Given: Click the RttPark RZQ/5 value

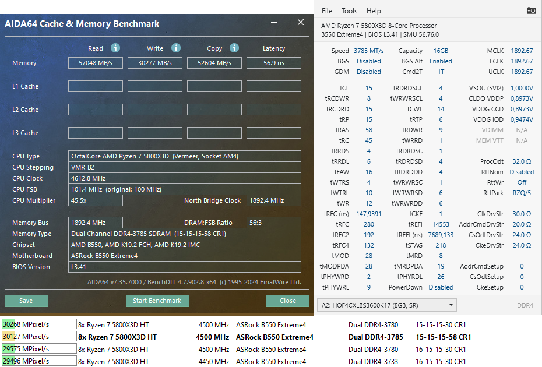Looking at the screenshot, I should pos(522,193).
